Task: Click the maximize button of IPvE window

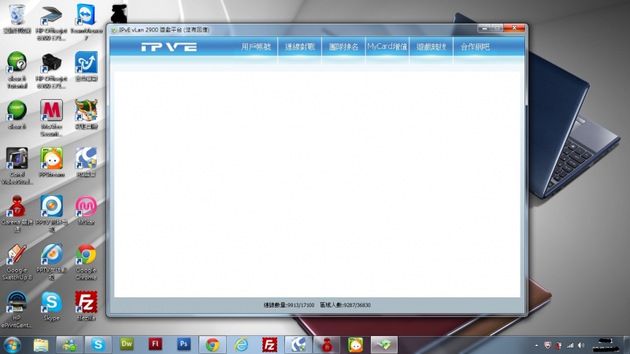Action: pyautogui.click(x=497, y=28)
